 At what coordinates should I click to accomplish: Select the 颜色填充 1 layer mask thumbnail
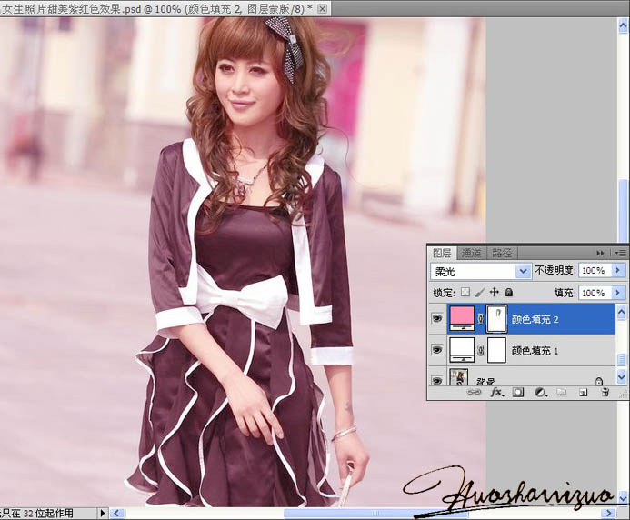(496, 350)
